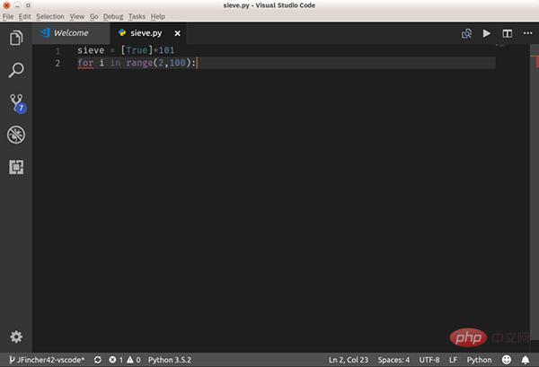Open Source Control with 7 changes
Image resolution: width=539 pixels, height=367 pixels.
point(18,103)
